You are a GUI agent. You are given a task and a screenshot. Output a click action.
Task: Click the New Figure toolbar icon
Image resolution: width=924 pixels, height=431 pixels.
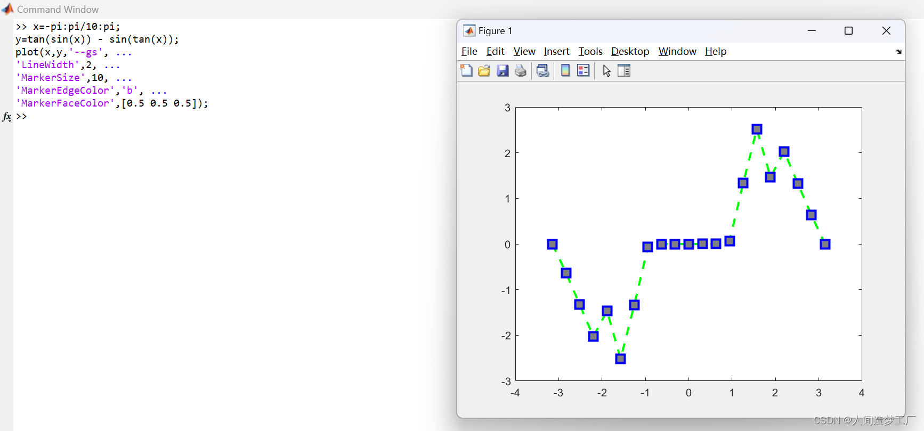(x=466, y=70)
